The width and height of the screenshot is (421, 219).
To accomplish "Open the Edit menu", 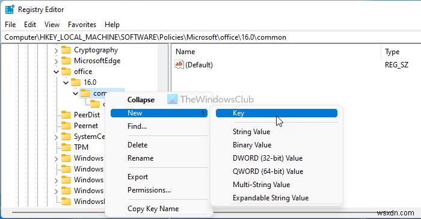I will pyautogui.click(x=30, y=25).
